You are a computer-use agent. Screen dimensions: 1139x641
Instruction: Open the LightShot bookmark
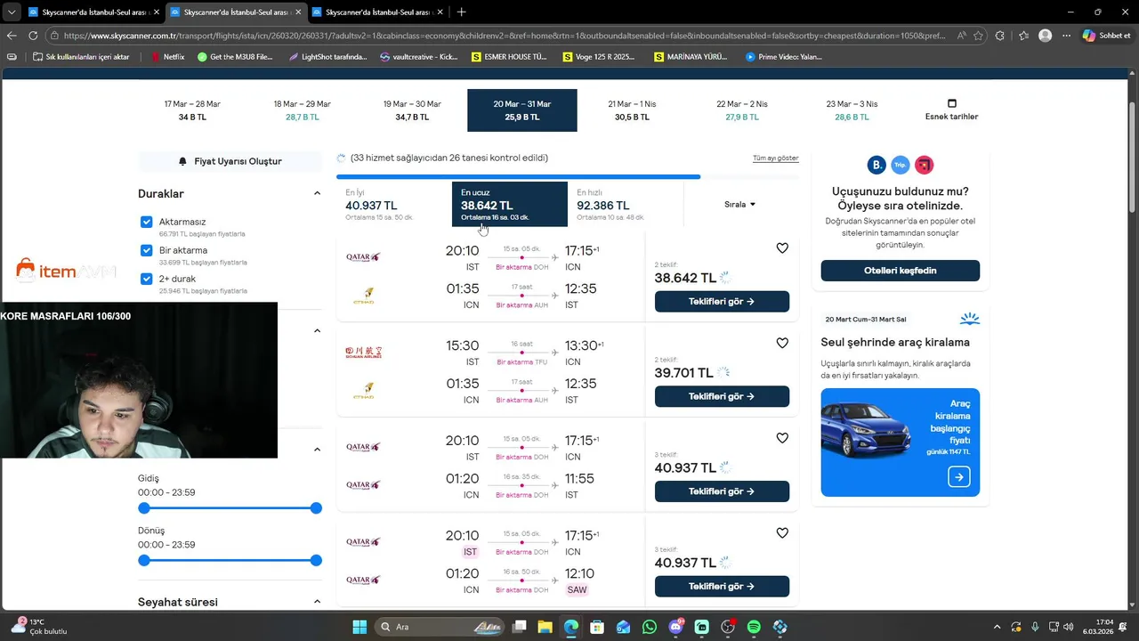[x=327, y=57]
